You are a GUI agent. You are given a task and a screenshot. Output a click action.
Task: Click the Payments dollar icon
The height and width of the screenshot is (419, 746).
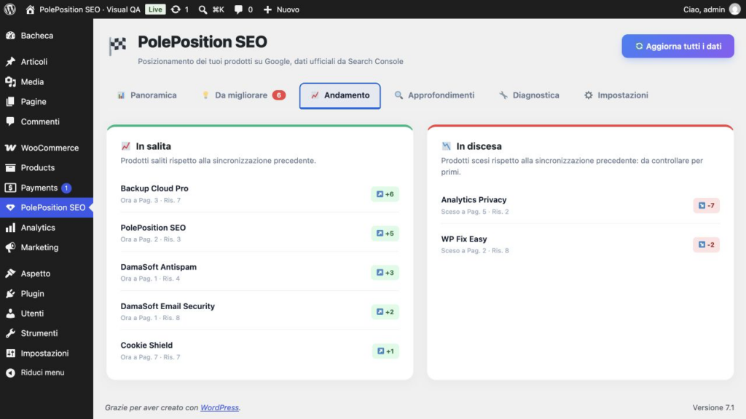[10, 188]
